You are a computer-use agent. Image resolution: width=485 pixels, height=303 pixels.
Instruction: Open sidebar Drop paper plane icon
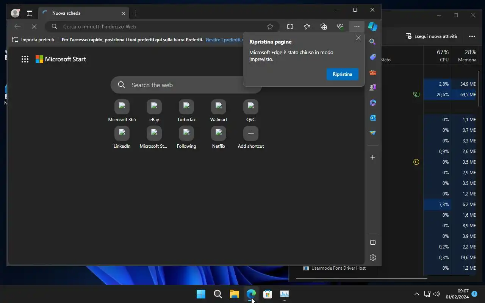pos(372,133)
